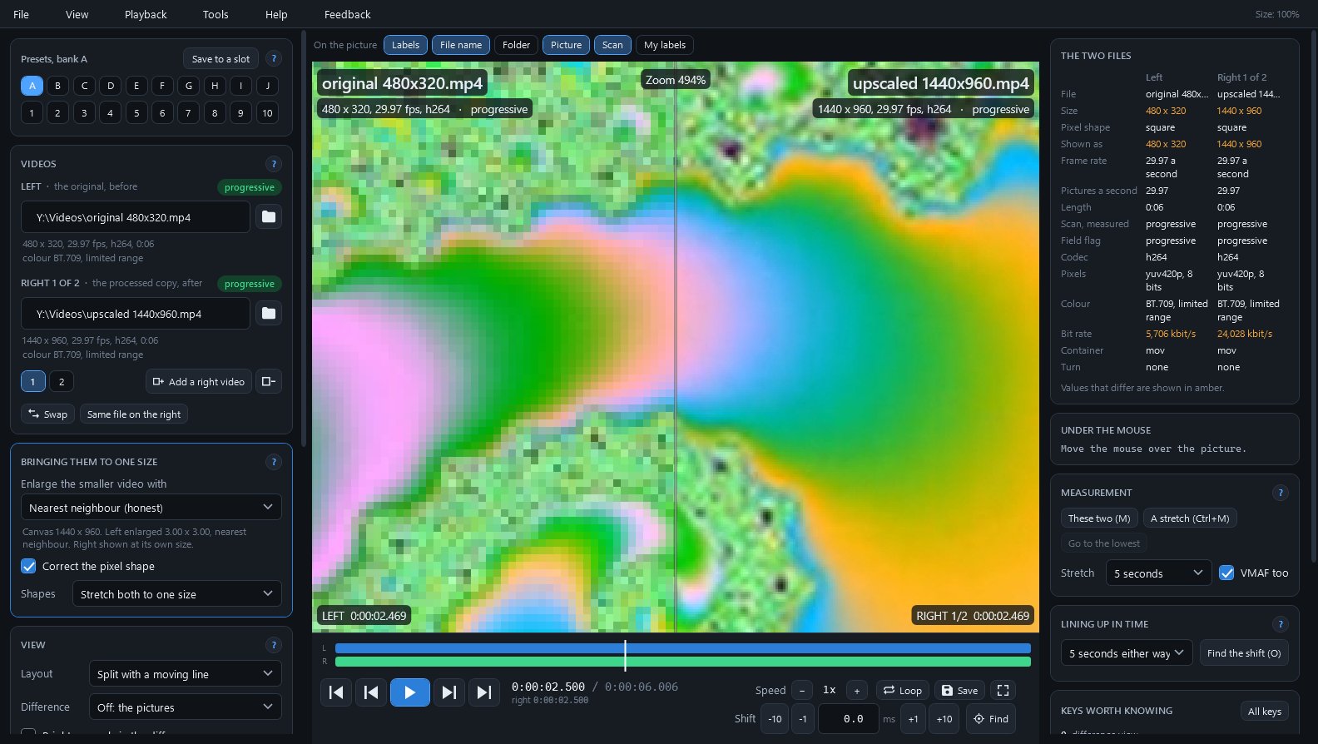
Task: Open the File menu
Action: point(22,14)
